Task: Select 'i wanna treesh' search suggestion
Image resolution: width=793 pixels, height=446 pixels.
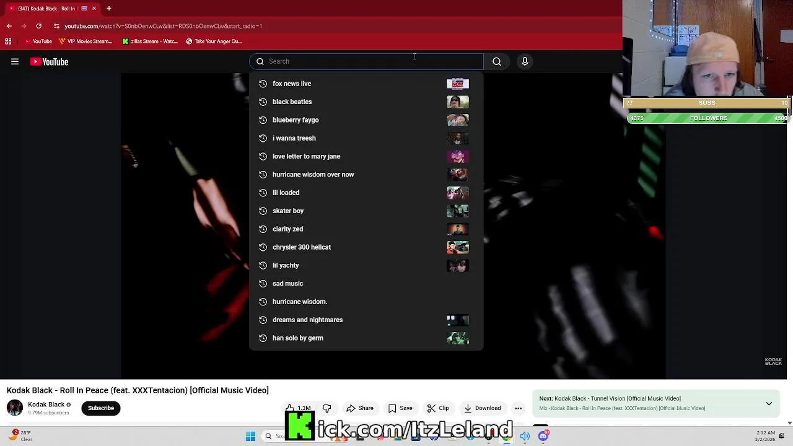Action: [x=366, y=138]
